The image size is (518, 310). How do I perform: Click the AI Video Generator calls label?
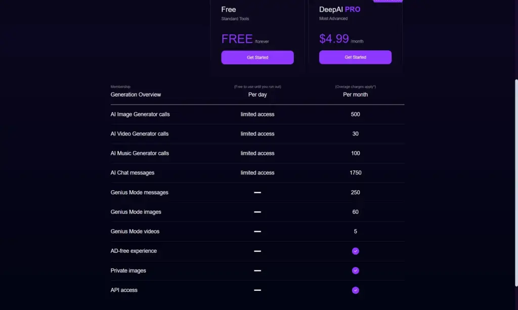coord(140,134)
